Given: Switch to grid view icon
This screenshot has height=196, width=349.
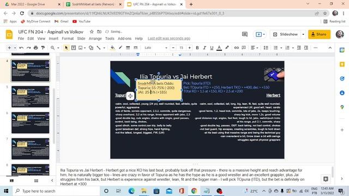Looking at the screenshot, I should pyautogui.click(x=36, y=181).
